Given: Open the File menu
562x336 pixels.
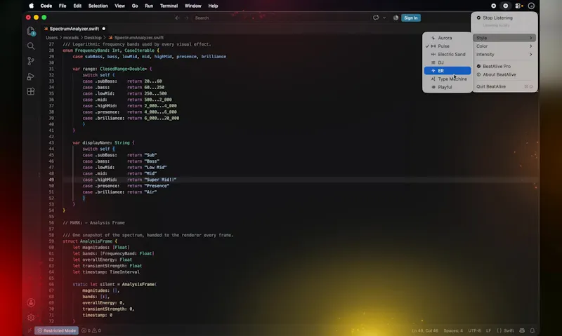Looking at the screenshot, I should pyautogui.click(x=63, y=6).
